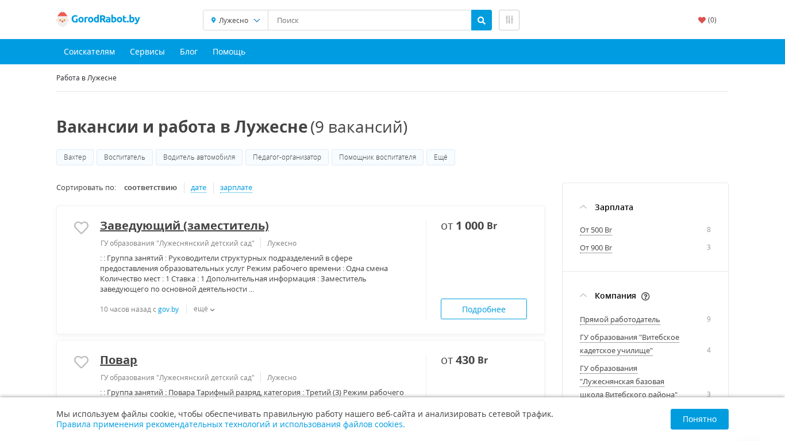Click the Подробнее button
The width and height of the screenshot is (785, 441).
coord(484,309)
